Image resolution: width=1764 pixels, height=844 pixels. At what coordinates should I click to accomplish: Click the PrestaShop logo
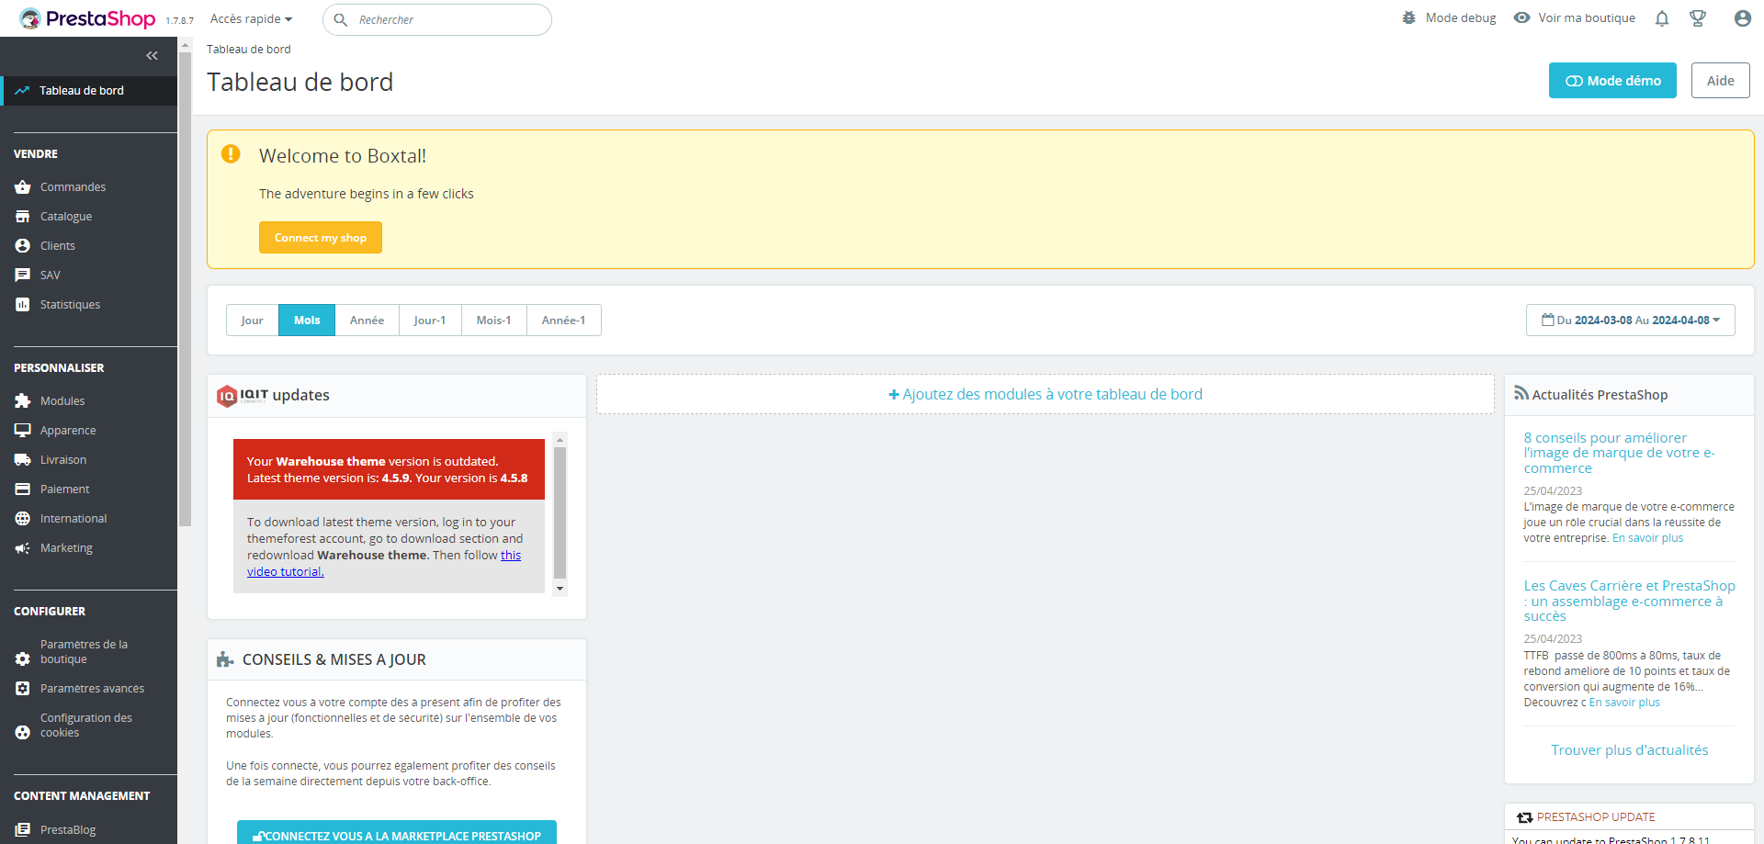coord(87,18)
